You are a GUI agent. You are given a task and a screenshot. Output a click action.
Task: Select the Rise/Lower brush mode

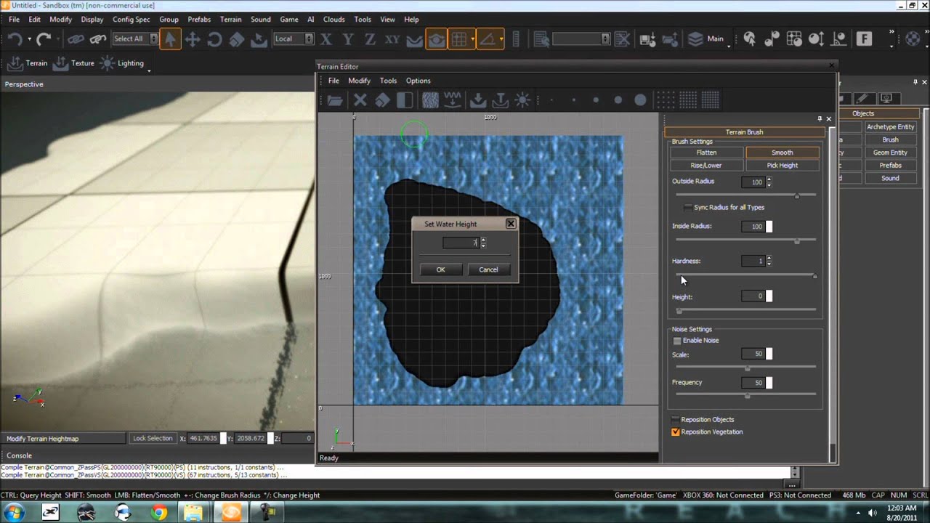tap(706, 166)
